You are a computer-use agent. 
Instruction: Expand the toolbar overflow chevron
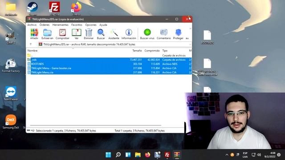pyautogui.click(x=190, y=28)
